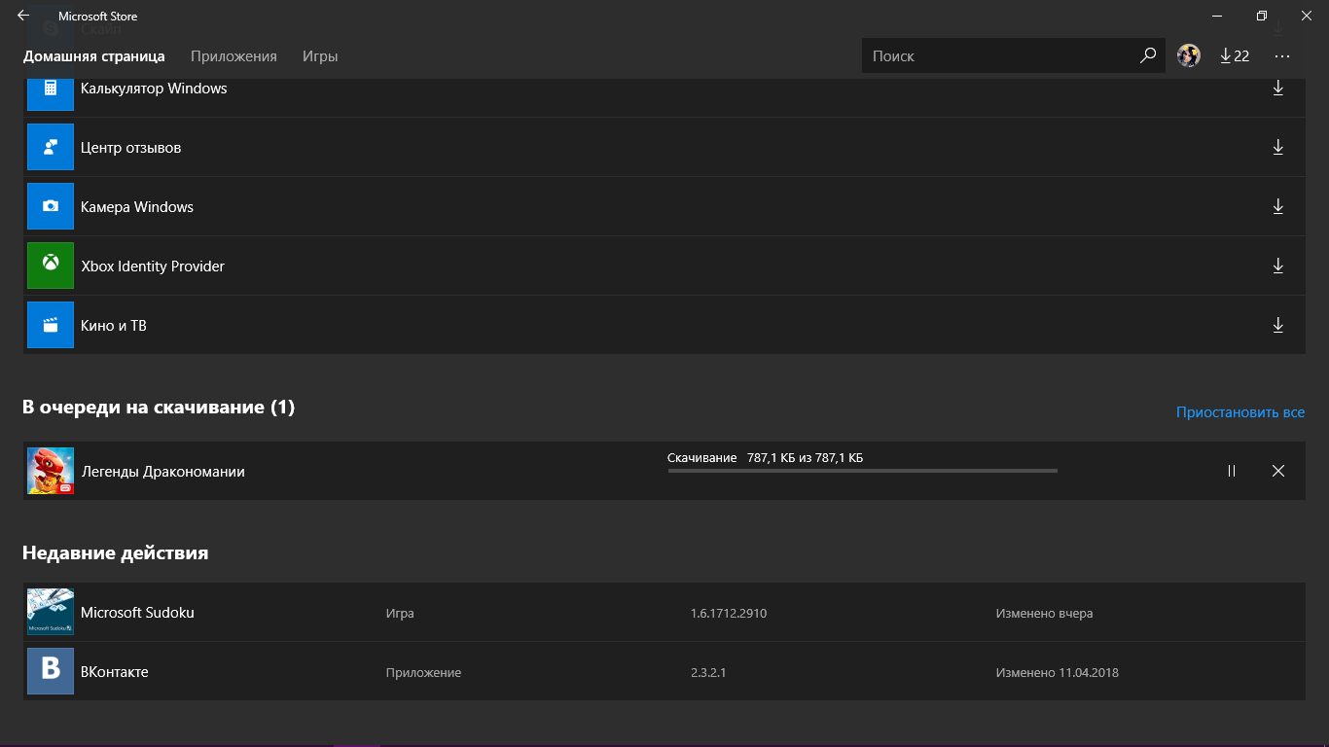Open the user profile avatar
Viewport: 1329px width, 747px height.
pos(1188,55)
